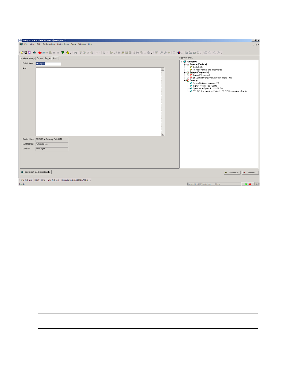Click Easy switch to Advanced mode button
This screenshot has height=369, width=285.
36,172
